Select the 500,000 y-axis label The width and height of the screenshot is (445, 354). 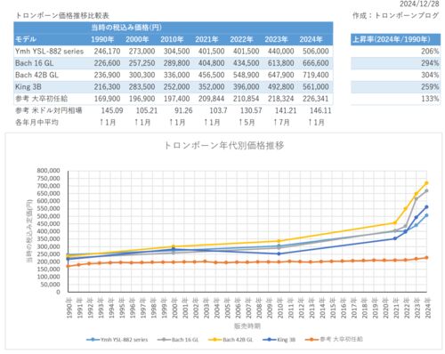coord(48,216)
